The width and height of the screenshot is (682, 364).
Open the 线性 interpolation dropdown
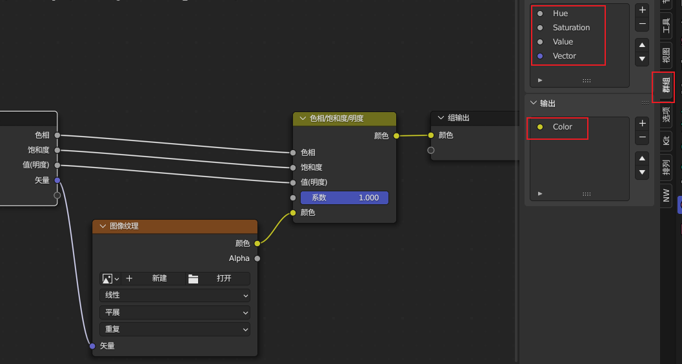tap(174, 295)
